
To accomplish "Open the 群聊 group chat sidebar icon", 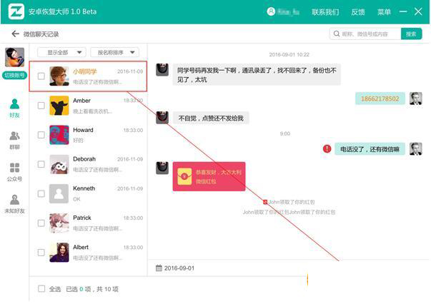I will pos(14,140).
